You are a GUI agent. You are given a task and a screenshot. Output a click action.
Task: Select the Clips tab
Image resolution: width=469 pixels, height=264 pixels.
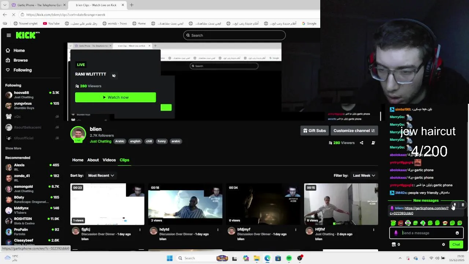[124, 160]
